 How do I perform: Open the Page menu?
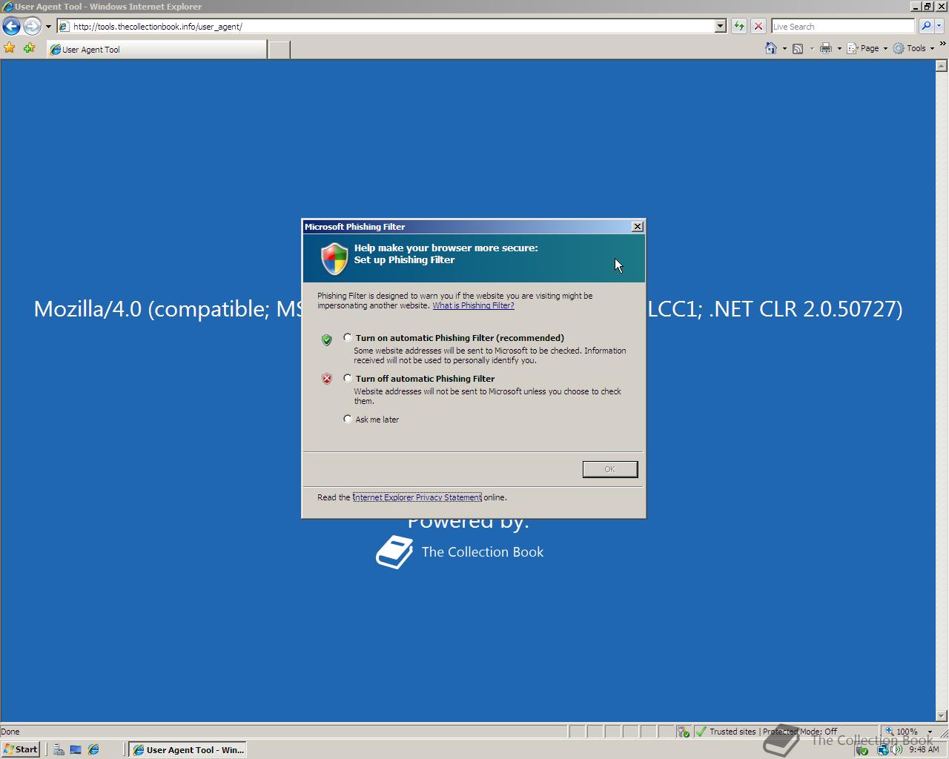(x=867, y=48)
